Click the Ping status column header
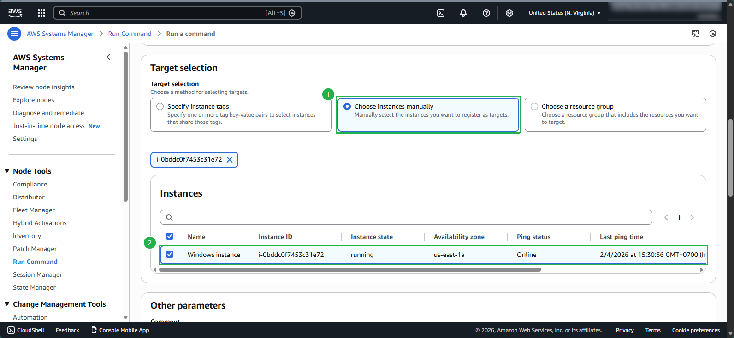 tap(533, 237)
